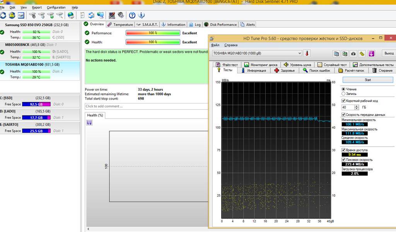This screenshot has height=232, width=396.
Task: Click the C: [SSD] free space bar
Action: [36, 104]
